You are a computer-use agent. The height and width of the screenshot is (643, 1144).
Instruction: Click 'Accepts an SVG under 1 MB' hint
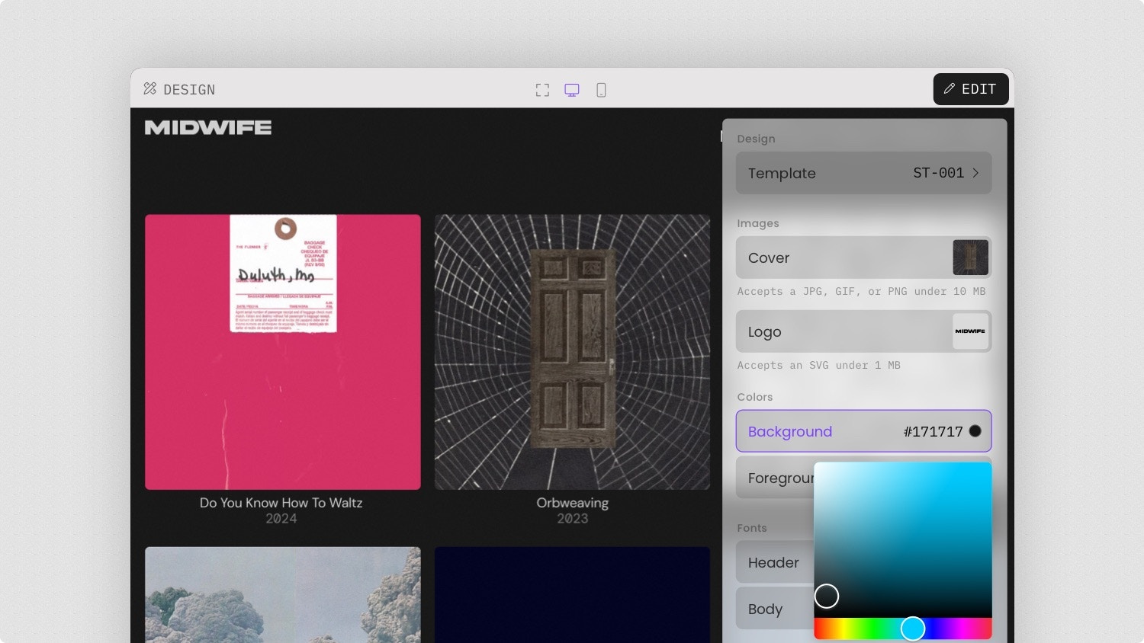[818, 366]
